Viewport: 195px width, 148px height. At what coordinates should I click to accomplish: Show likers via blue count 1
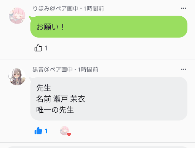click(x=46, y=131)
